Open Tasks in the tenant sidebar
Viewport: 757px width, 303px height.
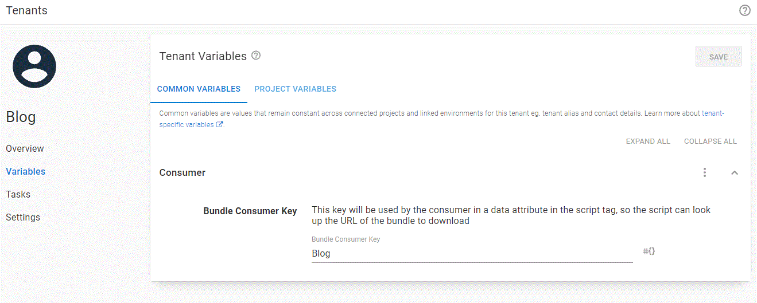point(18,194)
